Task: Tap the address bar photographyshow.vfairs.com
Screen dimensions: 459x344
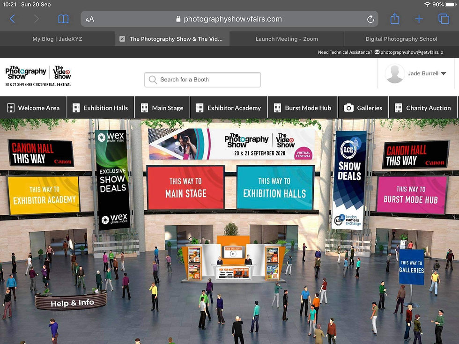Action: (229, 19)
